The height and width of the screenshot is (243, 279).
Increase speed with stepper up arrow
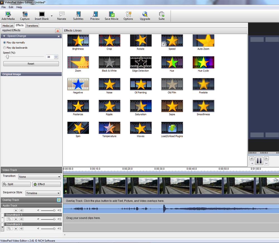pyautogui.click(x=56, y=56)
